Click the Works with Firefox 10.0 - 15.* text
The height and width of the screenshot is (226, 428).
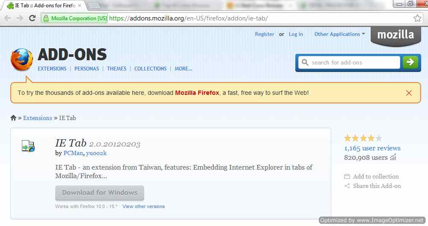(86, 206)
